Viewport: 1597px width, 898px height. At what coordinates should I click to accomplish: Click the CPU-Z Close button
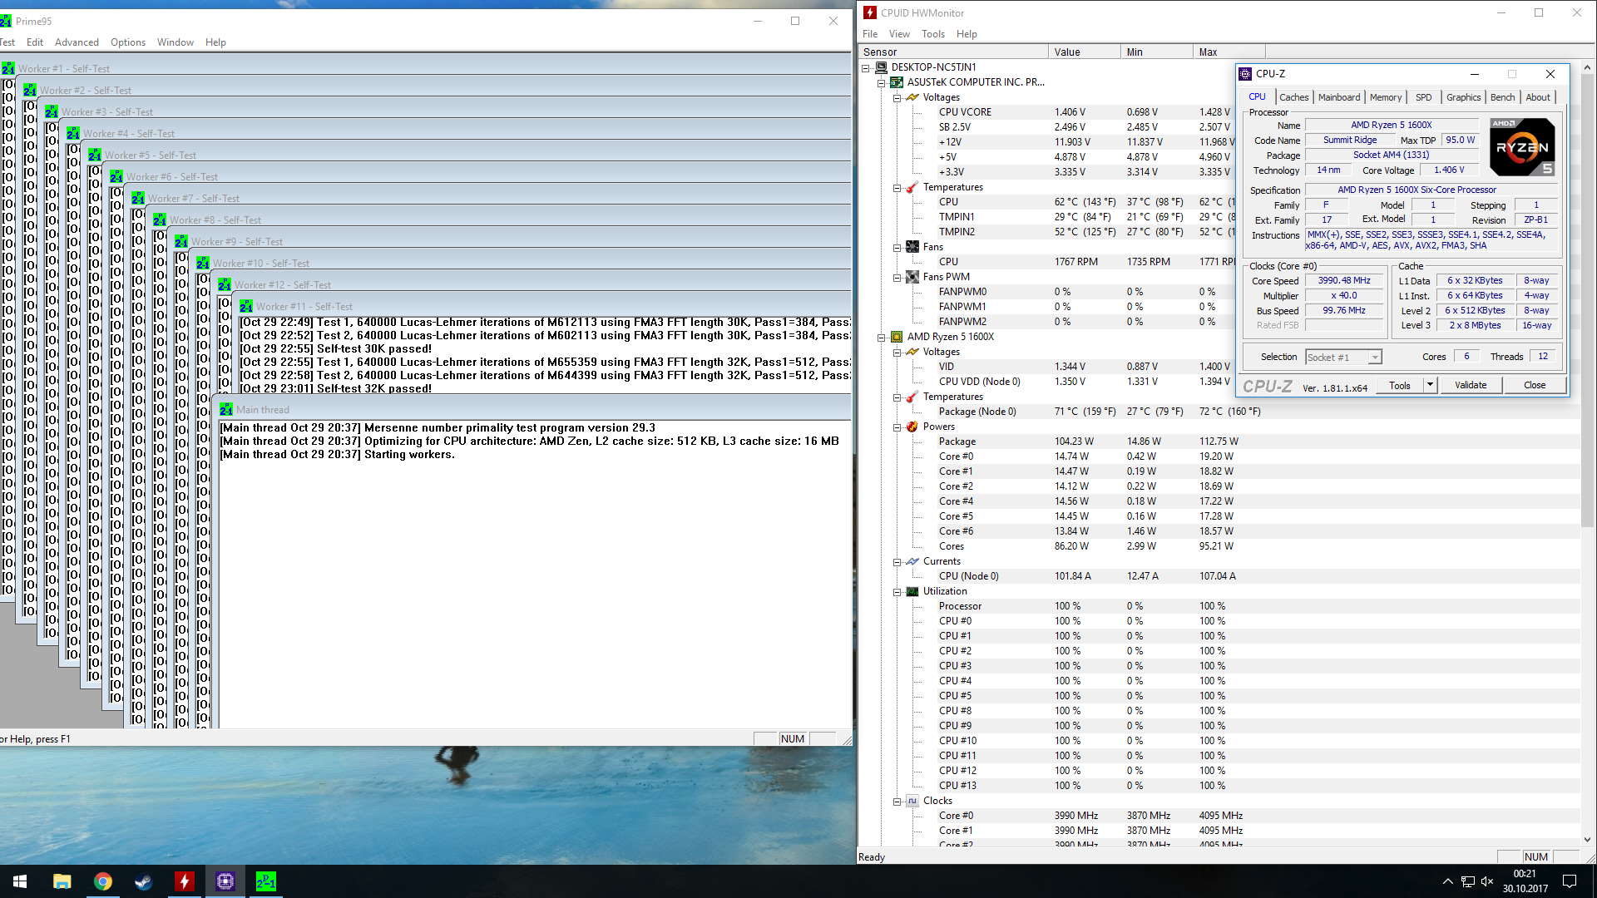(1535, 385)
